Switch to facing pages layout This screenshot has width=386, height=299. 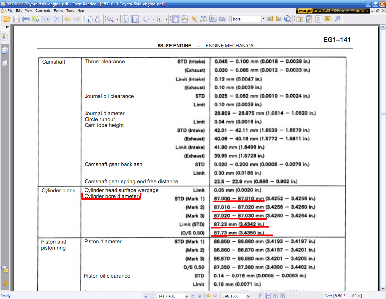(275, 296)
